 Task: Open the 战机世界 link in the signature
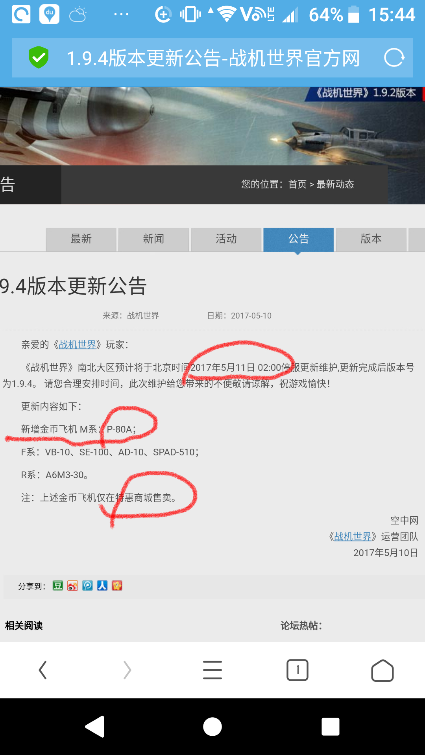(353, 537)
